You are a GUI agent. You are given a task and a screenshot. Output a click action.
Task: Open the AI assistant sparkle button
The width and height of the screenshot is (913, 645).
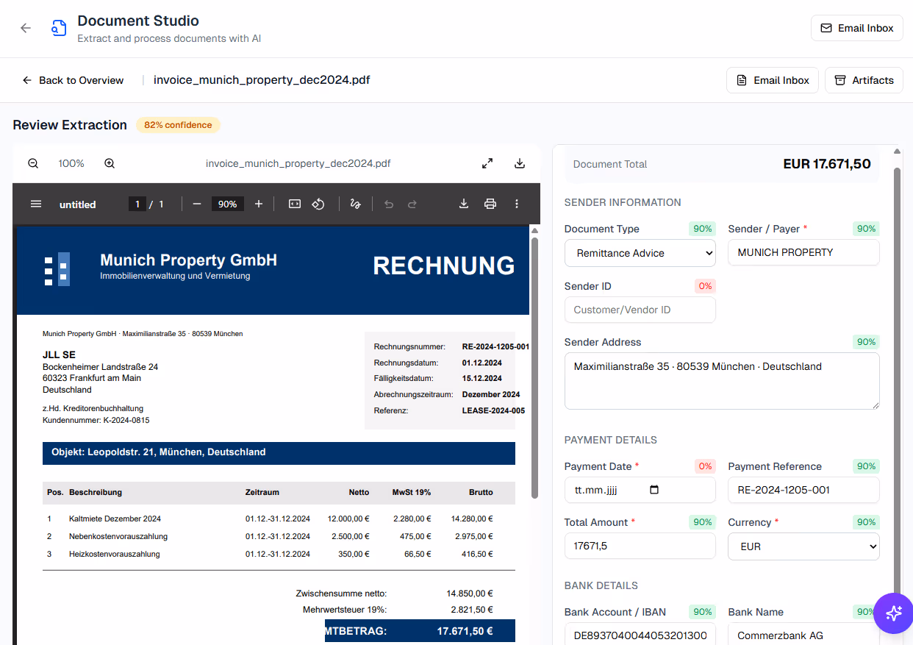point(893,613)
